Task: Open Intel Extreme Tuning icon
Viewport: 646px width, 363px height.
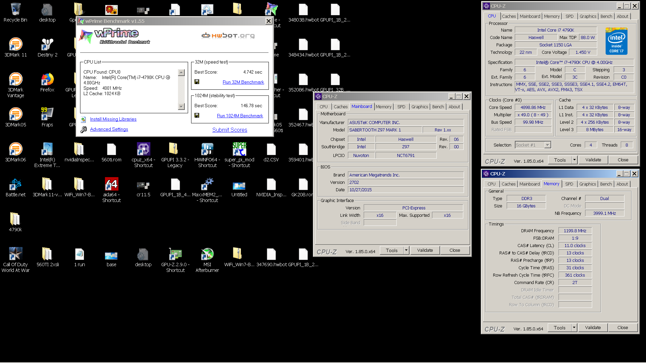Action: (47, 155)
